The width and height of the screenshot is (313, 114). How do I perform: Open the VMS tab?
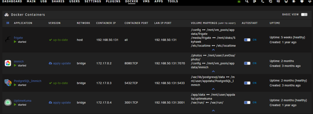[146, 1]
